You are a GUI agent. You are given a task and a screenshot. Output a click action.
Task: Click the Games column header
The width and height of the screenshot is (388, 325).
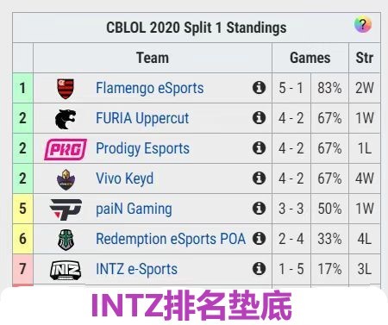click(x=310, y=58)
